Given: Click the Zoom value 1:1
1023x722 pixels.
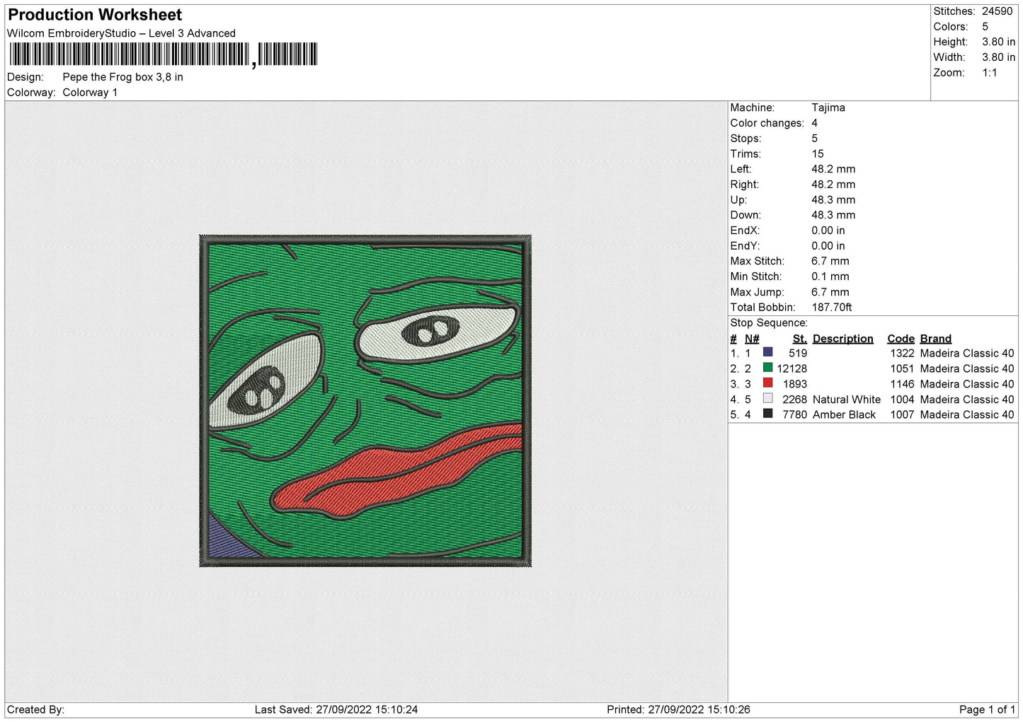Looking at the screenshot, I should coord(989,73).
